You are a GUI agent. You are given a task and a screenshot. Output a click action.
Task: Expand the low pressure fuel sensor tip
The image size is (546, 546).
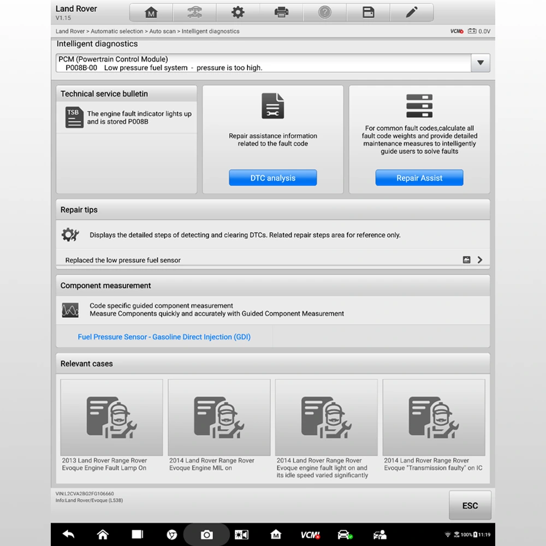[x=479, y=260]
